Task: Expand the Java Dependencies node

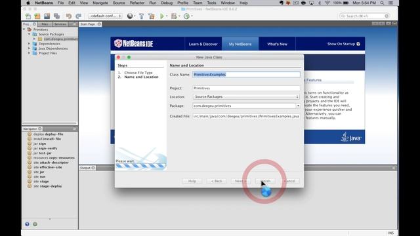Action: pyautogui.click(x=29, y=49)
